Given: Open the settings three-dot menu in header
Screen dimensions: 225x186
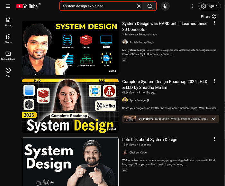Looking at the screenshot, I should [192, 6].
